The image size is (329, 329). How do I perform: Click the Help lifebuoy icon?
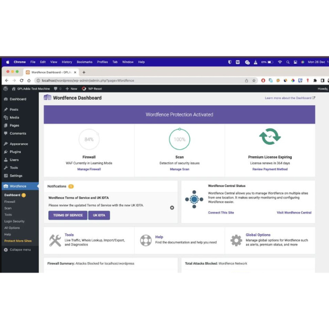coord(146,241)
